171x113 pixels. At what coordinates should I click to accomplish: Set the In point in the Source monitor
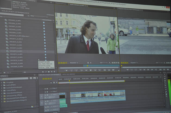point(71,71)
